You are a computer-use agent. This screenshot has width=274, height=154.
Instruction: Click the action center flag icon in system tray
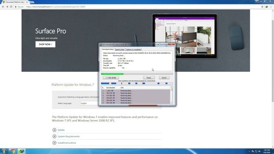253,151
